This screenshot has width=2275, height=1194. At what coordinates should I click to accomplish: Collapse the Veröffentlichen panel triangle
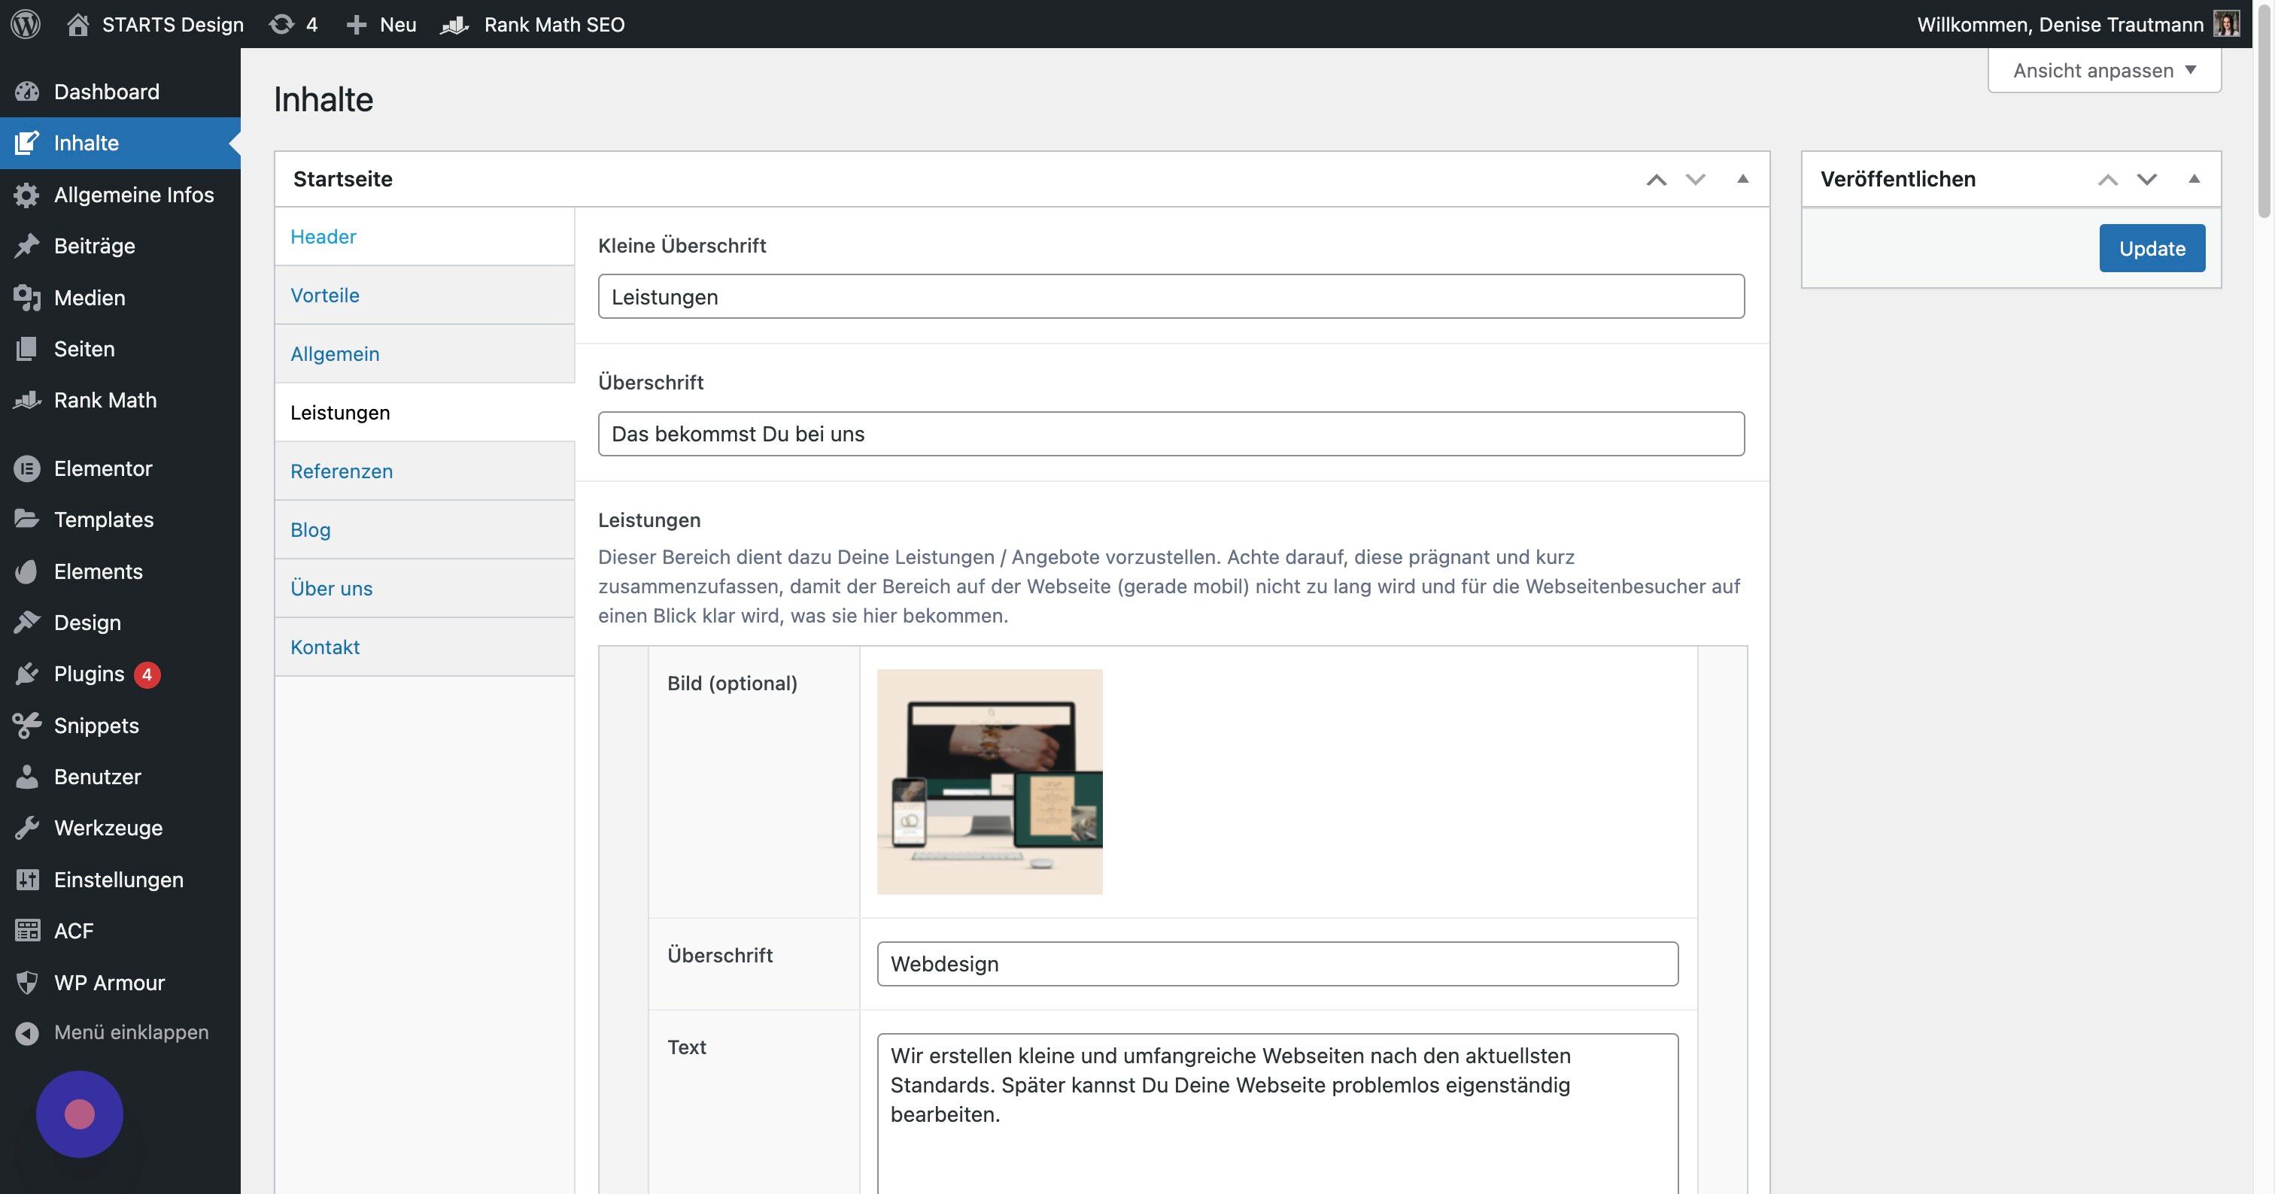[2194, 178]
